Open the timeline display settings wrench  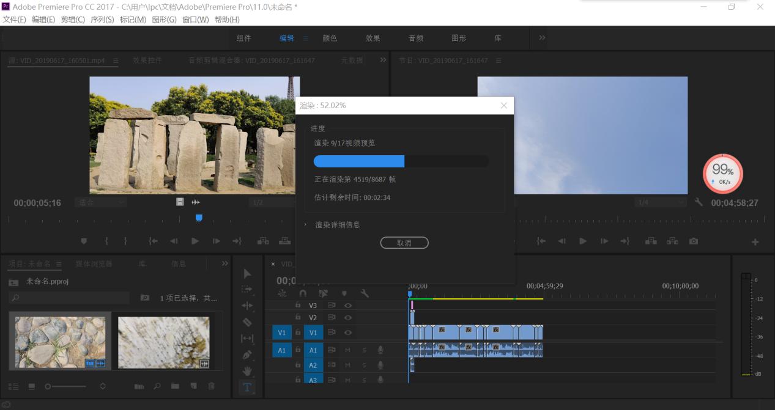pyautogui.click(x=365, y=293)
